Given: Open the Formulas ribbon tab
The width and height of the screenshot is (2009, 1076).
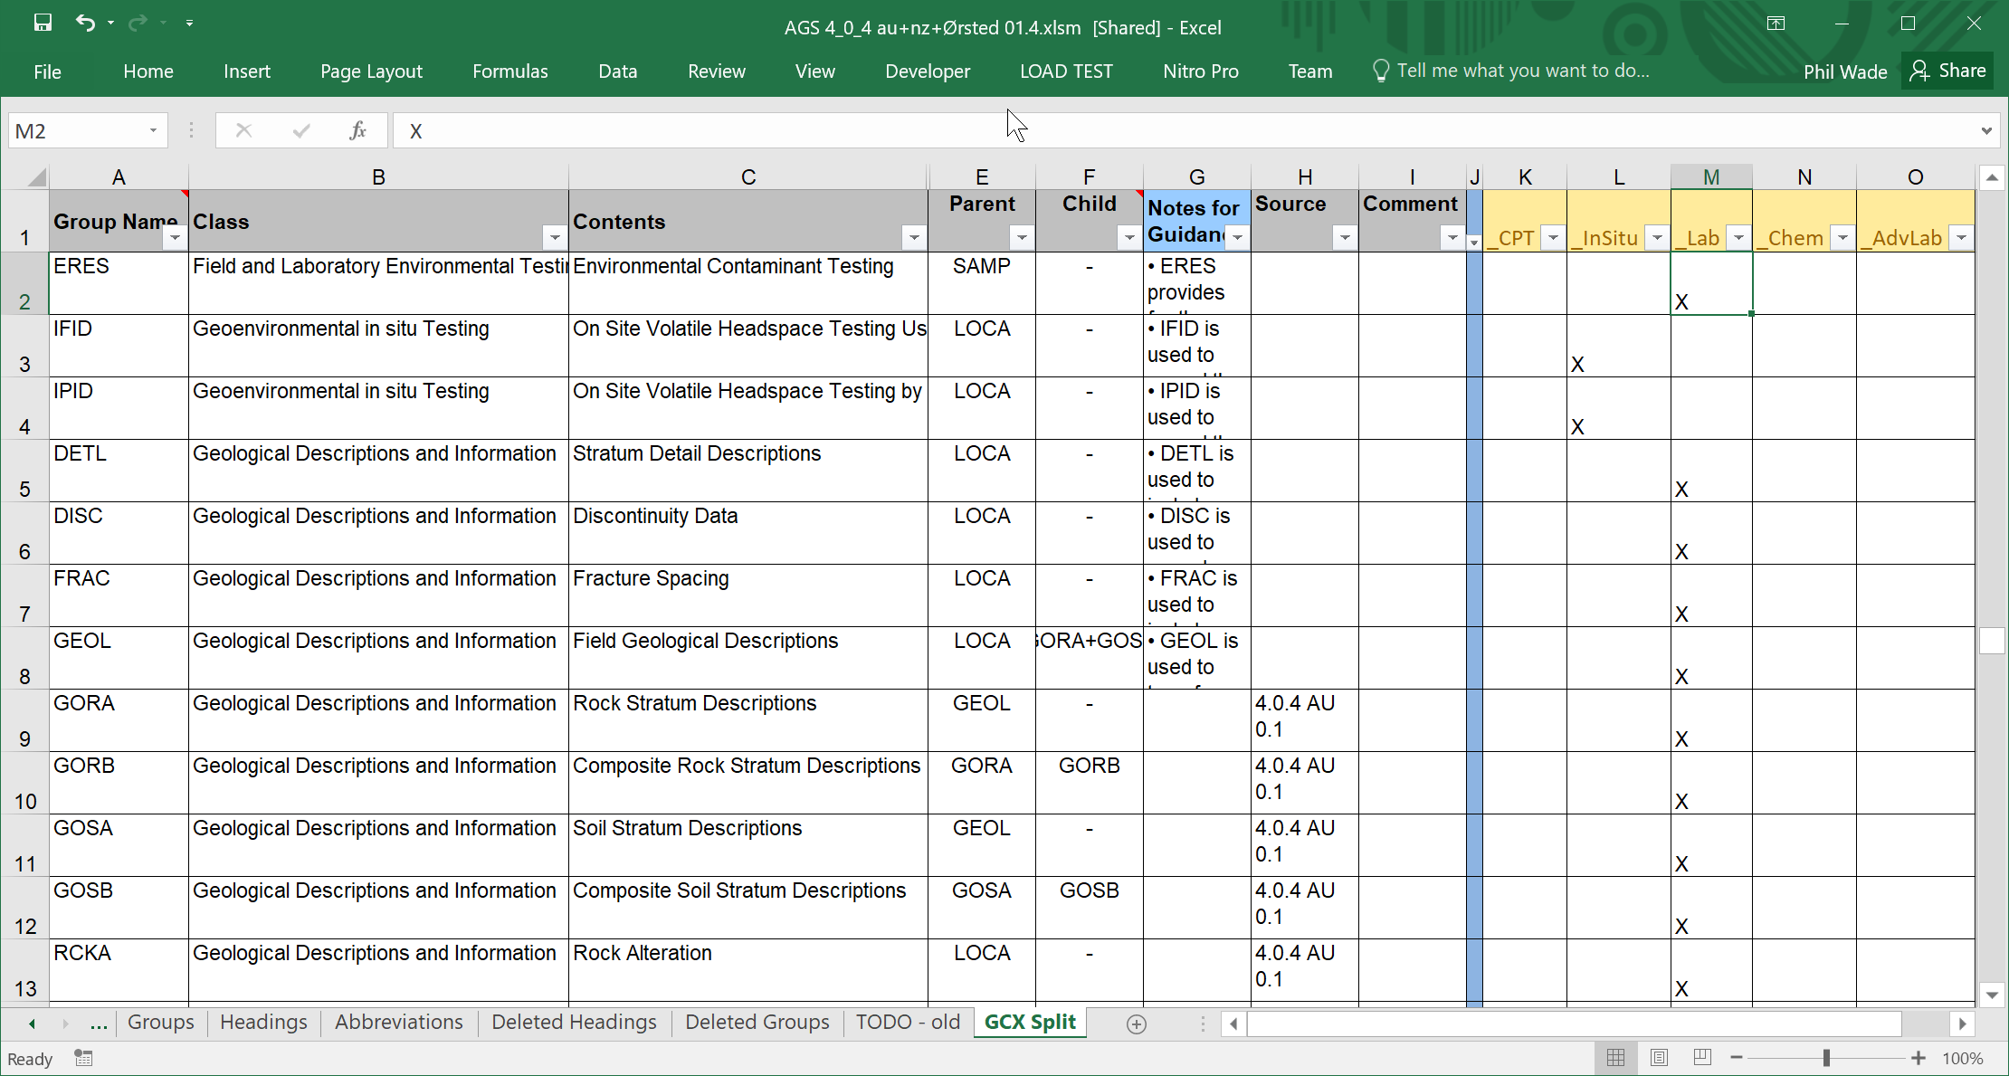Looking at the screenshot, I should coord(509,71).
